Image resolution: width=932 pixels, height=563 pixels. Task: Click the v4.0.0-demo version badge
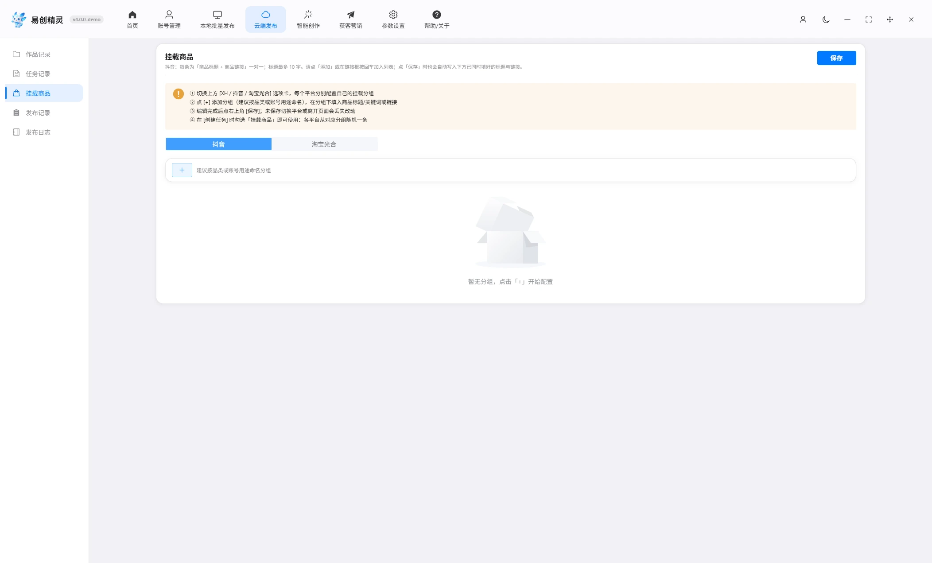coord(86,19)
